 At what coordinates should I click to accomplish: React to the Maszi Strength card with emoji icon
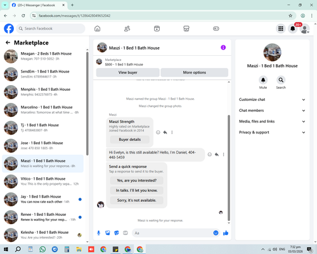(x=158, y=132)
